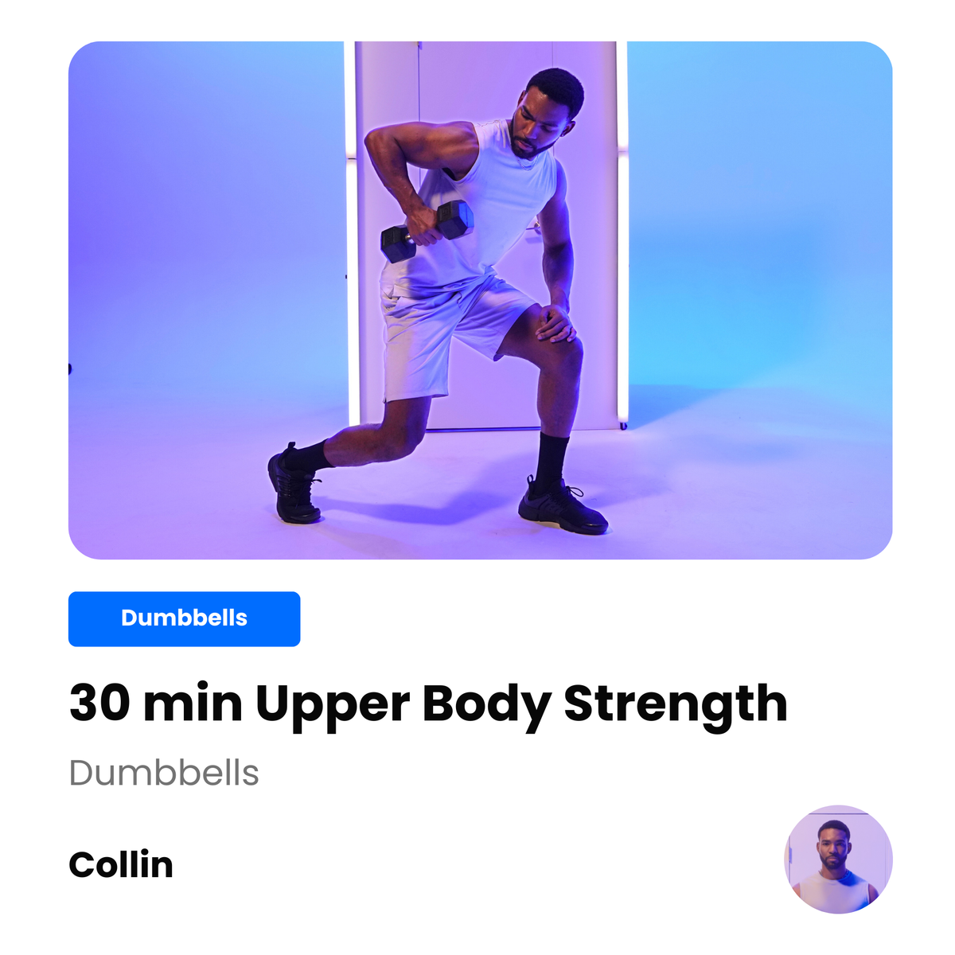Click the black sneaker on the front foot

[562, 507]
